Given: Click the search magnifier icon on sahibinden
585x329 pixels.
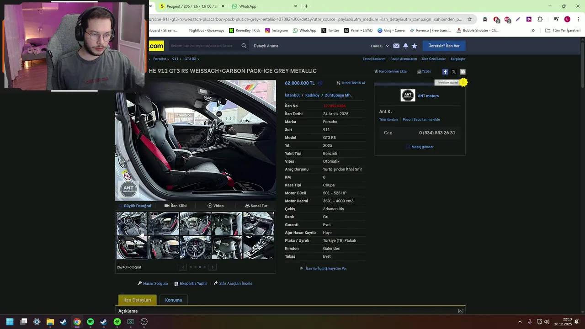Looking at the screenshot, I should pyautogui.click(x=244, y=46).
